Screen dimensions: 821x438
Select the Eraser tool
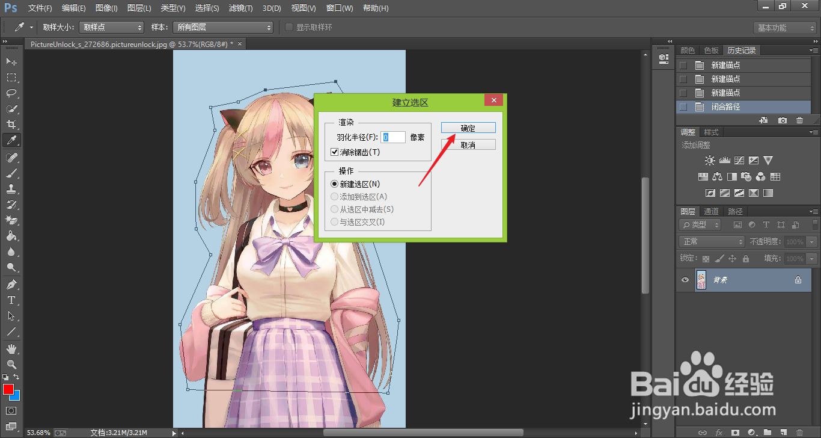click(x=11, y=220)
